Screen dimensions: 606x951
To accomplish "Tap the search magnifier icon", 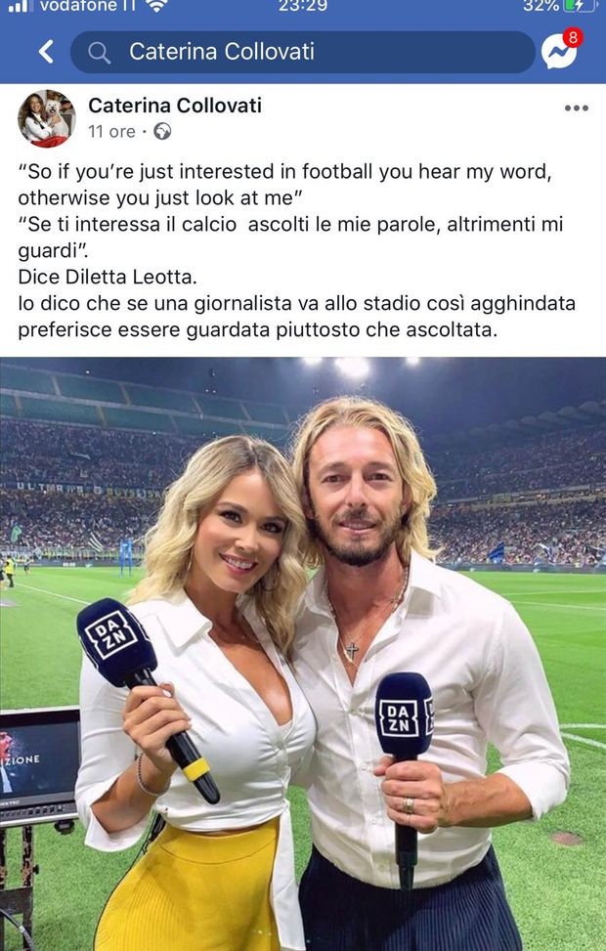I will pyautogui.click(x=99, y=53).
